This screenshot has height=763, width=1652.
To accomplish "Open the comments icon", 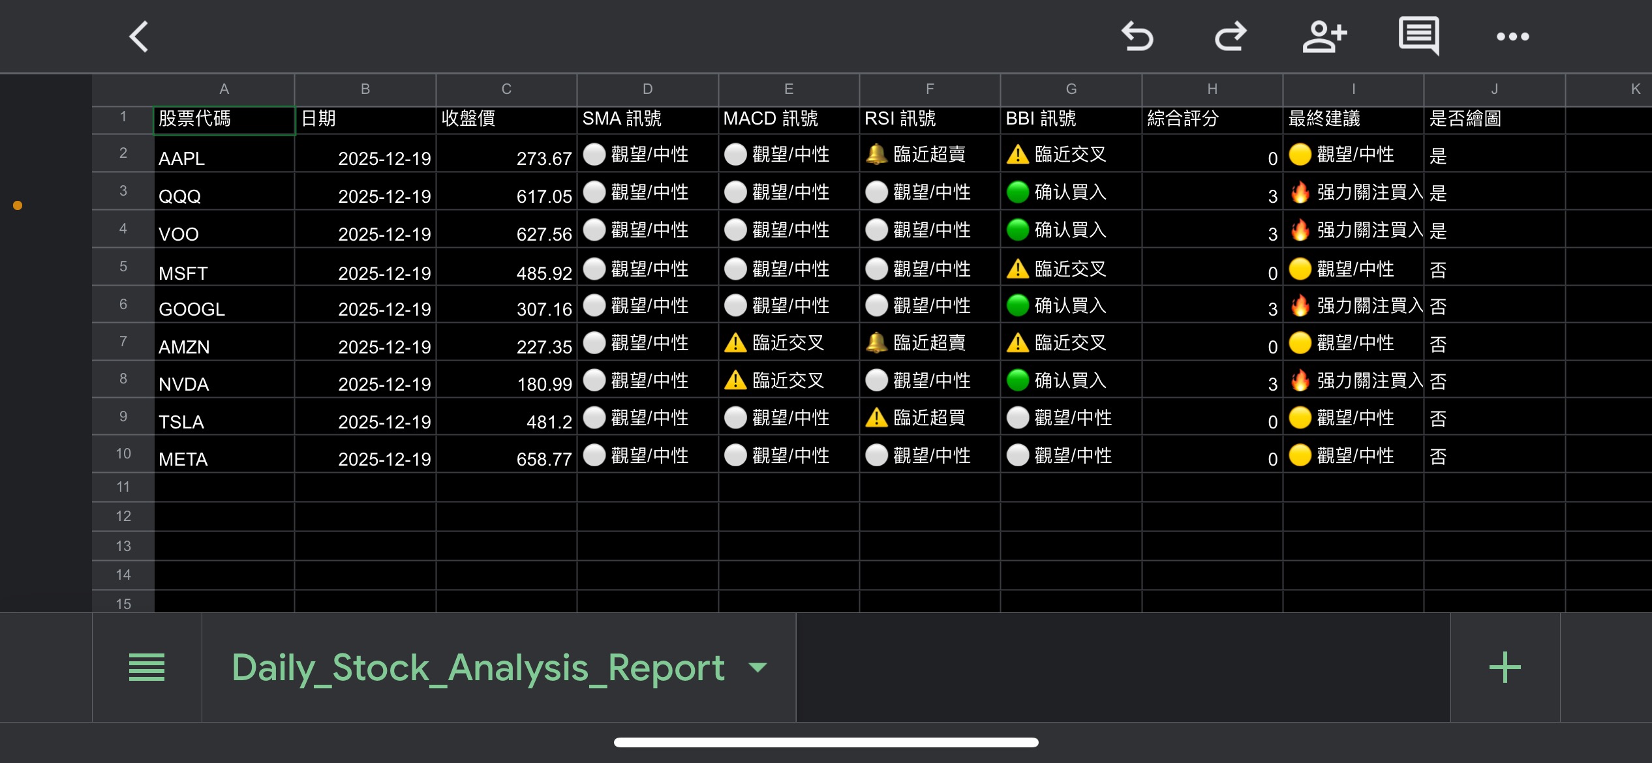I will point(1418,37).
